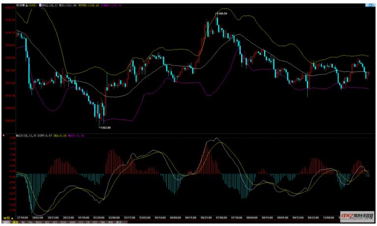Switch to the MA indicator tab

tap(23, 223)
